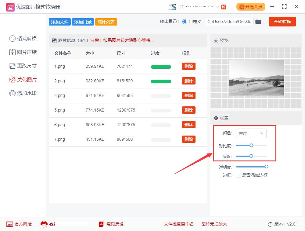Click the 客服 customer service icon
305x231 pixels.
click(45, 224)
